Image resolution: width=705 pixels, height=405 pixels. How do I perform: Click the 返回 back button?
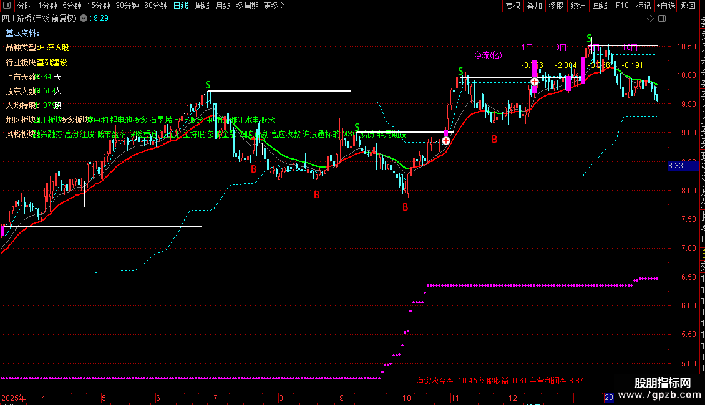(688, 6)
